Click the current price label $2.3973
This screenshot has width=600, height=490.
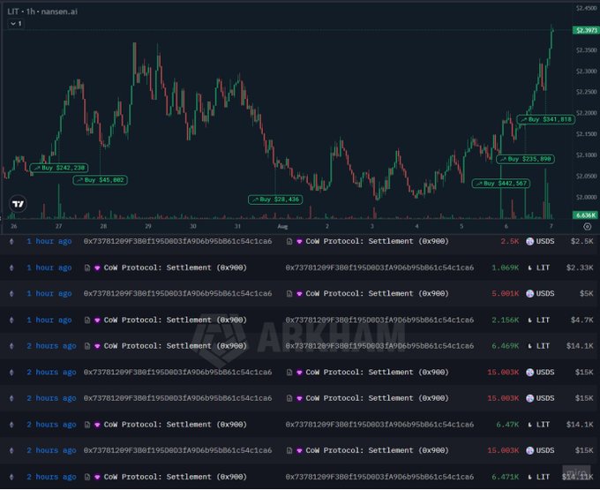[x=586, y=30]
